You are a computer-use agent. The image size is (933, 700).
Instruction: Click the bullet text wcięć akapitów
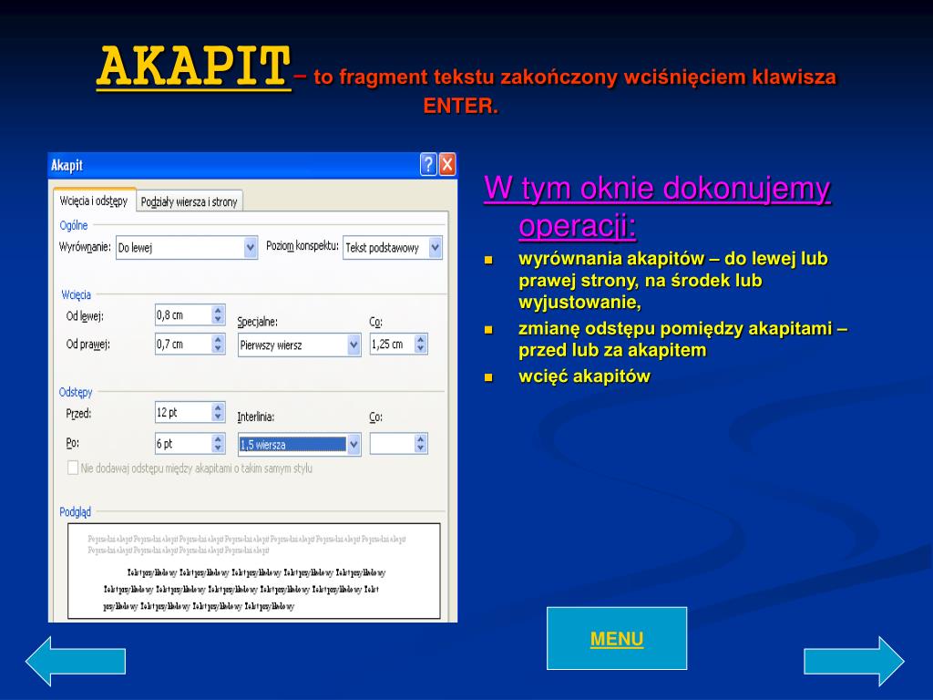(584, 376)
